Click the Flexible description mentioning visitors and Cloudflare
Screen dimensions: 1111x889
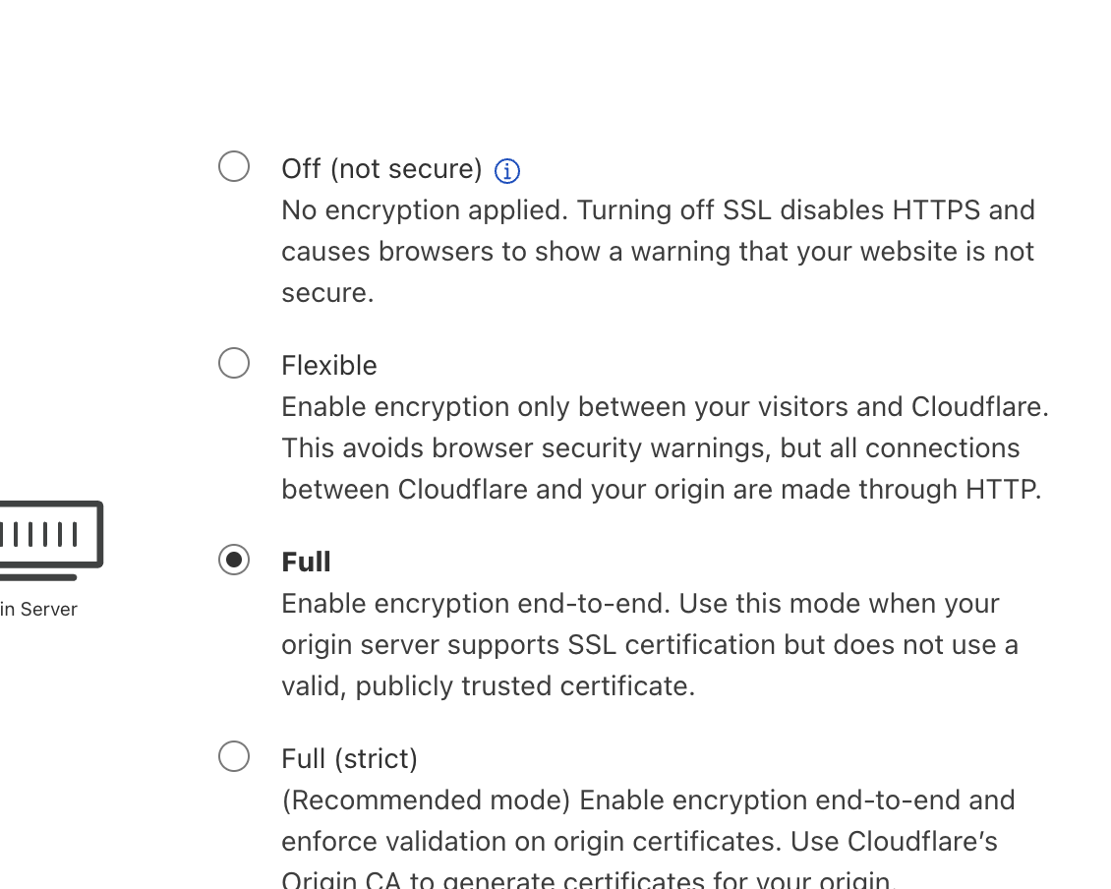665,407
